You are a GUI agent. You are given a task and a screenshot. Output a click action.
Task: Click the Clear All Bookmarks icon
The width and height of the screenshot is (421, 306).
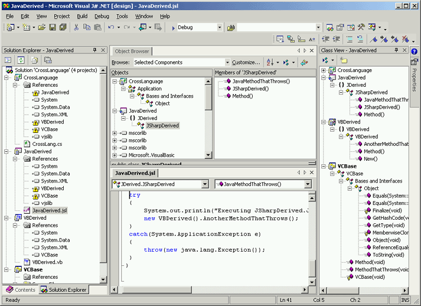pyautogui.click(x=405, y=40)
